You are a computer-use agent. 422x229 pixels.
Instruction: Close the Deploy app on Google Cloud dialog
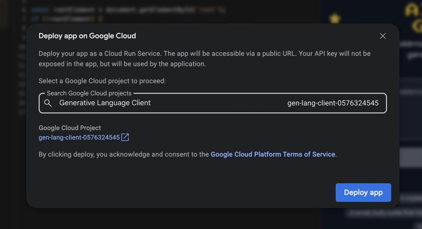[383, 36]
